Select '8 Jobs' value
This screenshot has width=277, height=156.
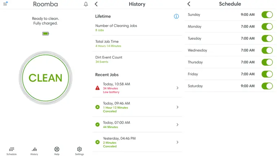click(100, 30)
